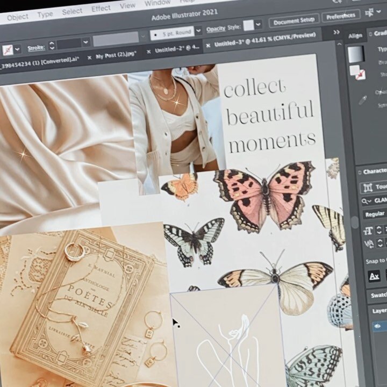Open the Effect menu
The image size is (387, 387).
tap(101, 9)
